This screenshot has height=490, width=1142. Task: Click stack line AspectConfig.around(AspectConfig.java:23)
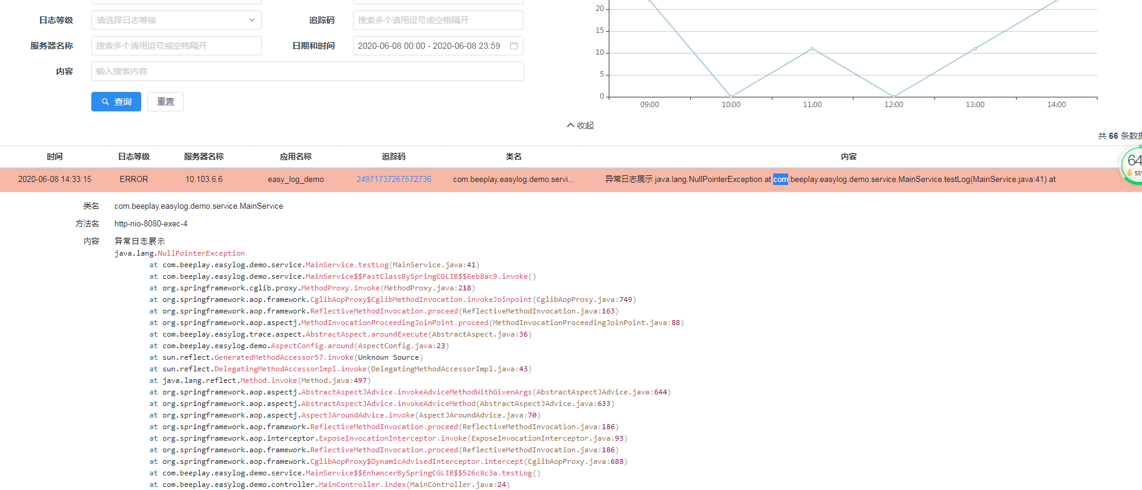(300, 346)
